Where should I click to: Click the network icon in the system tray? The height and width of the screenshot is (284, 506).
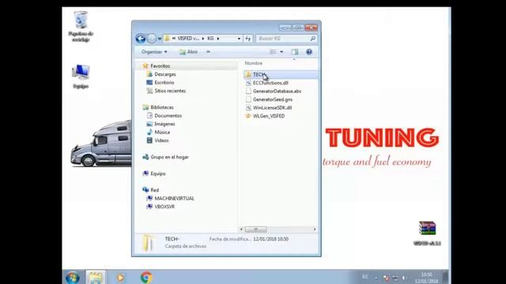tap(395, 278)
